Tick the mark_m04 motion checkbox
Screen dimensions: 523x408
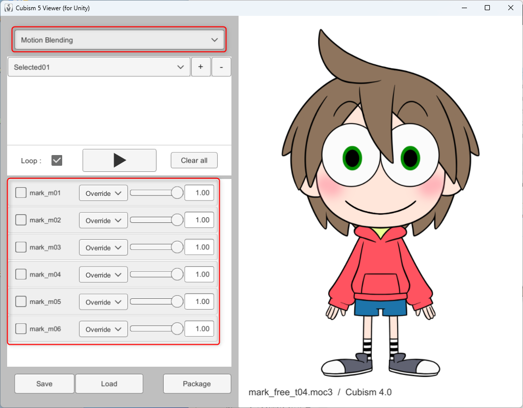click(21, 274)
